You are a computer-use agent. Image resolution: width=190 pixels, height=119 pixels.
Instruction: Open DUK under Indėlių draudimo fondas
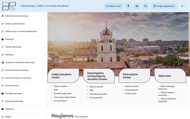coord(56,90)
